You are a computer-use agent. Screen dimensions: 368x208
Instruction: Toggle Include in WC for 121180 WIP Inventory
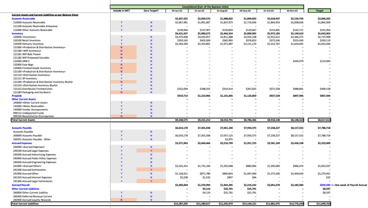(x=121, y=51)
